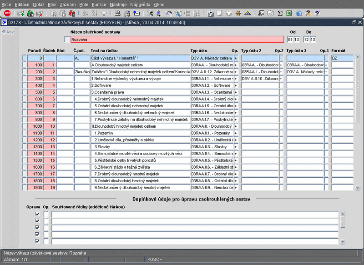Screen dimensions: 364x265
Task: Click Typ účtu 2 cell 'D3V A.III.10. Zákonné'
Action: click(x=260, y=79)
